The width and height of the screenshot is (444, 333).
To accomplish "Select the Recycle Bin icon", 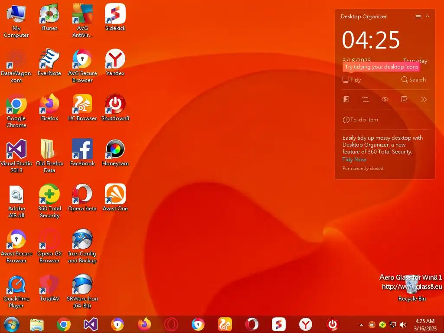I will pyautogui.click(x=412, y=288).
